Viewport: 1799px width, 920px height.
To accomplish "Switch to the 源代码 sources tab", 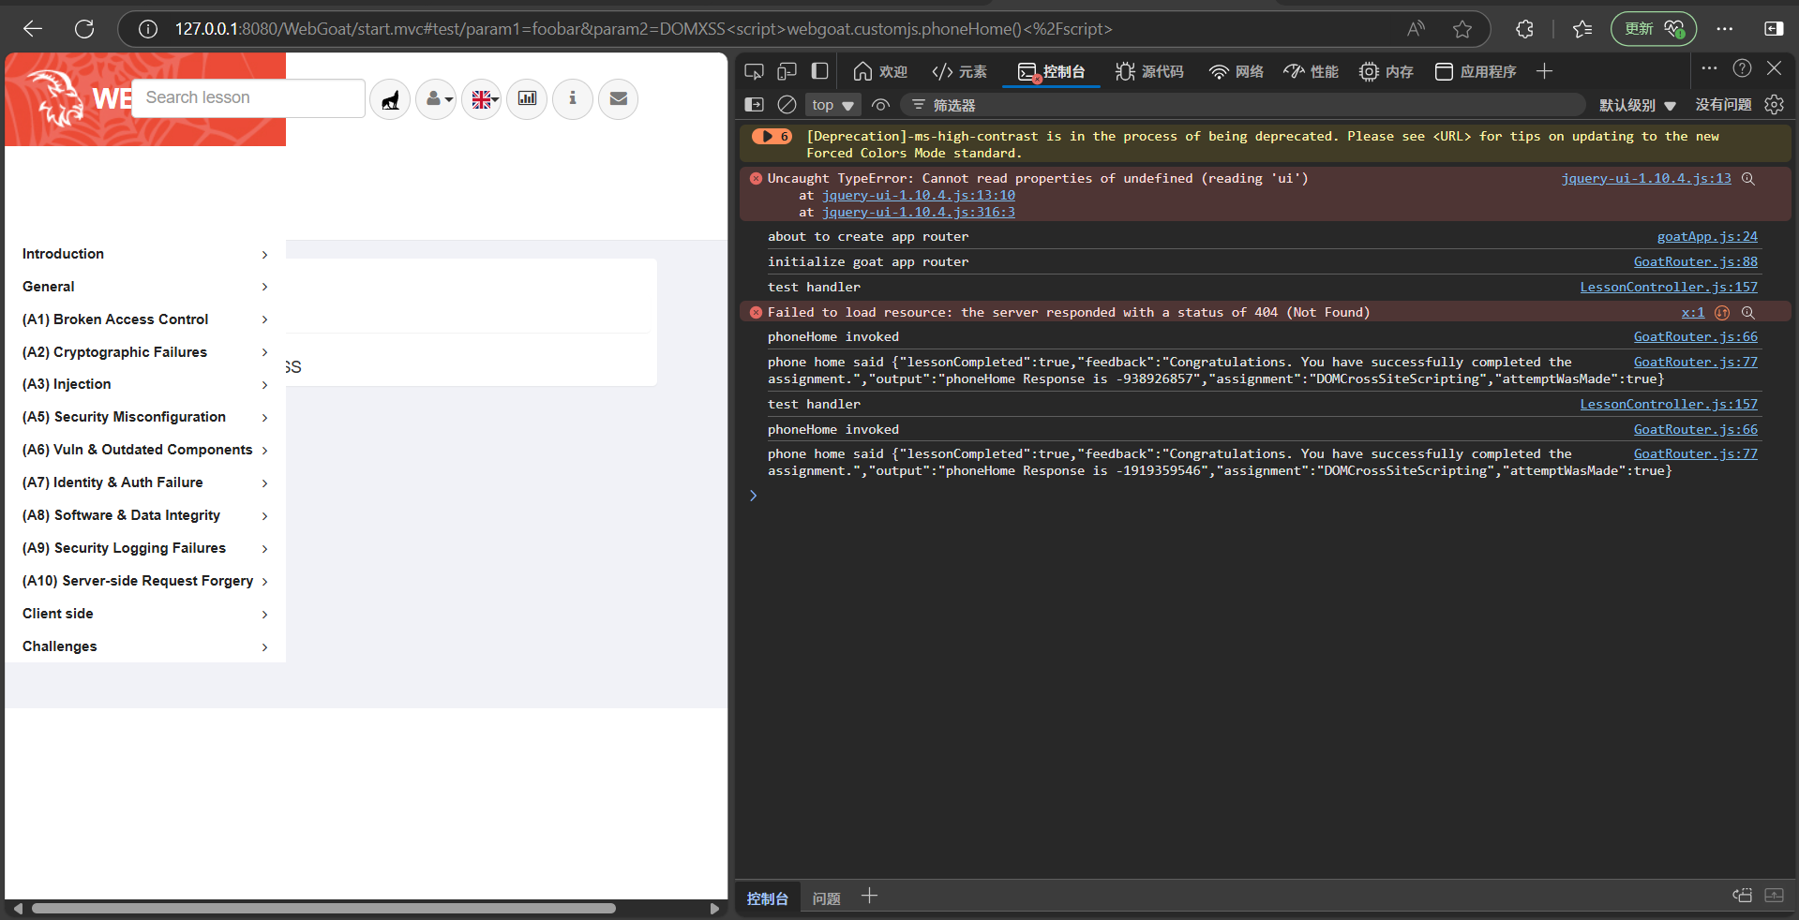I will point(1149,71).
